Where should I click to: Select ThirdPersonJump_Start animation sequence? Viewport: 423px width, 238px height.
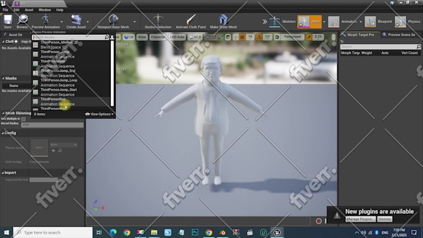72,92
